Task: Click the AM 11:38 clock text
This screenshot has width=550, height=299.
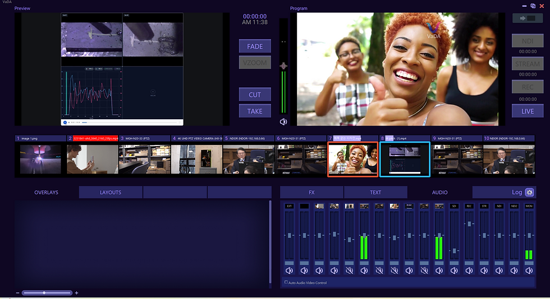Action: click(x=255, y=22)
